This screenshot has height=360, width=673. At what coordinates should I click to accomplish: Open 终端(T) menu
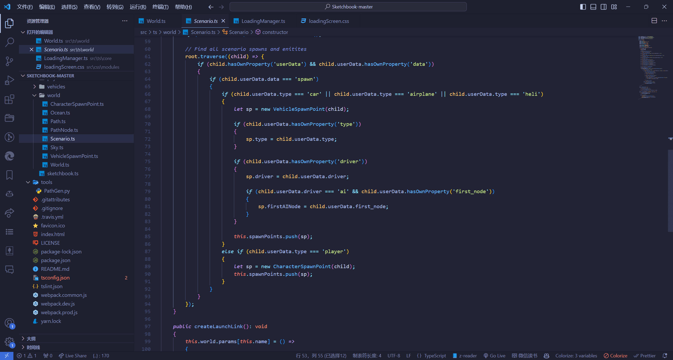pyautogui.click(x=160, y=7)
